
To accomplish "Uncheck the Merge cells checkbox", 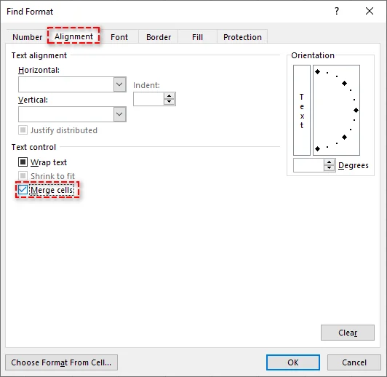I will tap(23, 190).
